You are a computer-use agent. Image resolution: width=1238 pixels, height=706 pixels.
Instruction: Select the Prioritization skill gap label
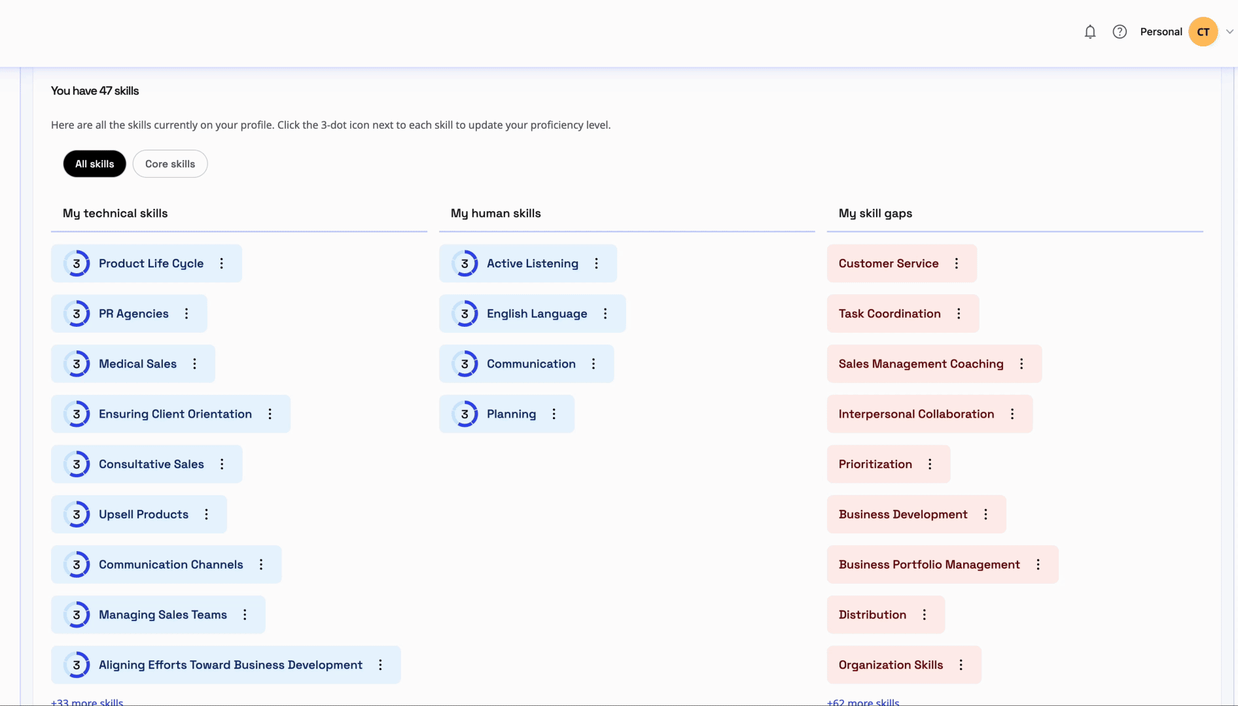[x=875, y=464]
